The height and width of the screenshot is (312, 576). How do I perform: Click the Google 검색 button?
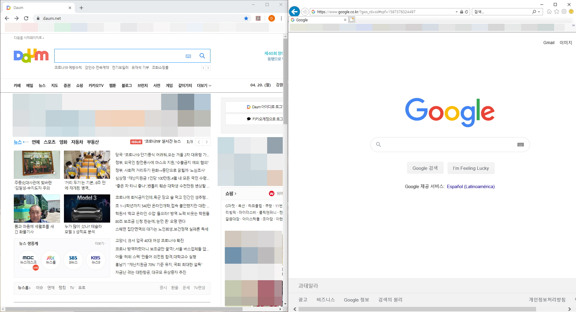(x=425, y=168)
